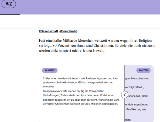Image resolution: width=160 pixels, height=122 pixels.
Task: Click the text 'Behörden reagieren oft zu spät'
Action: (x=81, y=102)
